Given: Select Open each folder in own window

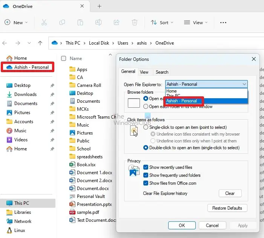Looking at the screenshot, I should pos(146,107).
